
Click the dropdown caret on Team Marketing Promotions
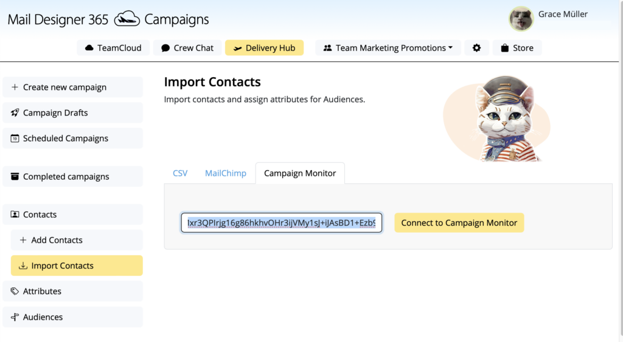[451, 47]
